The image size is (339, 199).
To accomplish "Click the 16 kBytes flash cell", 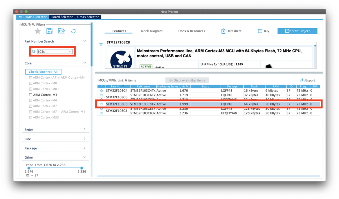I will coord(254,91).
